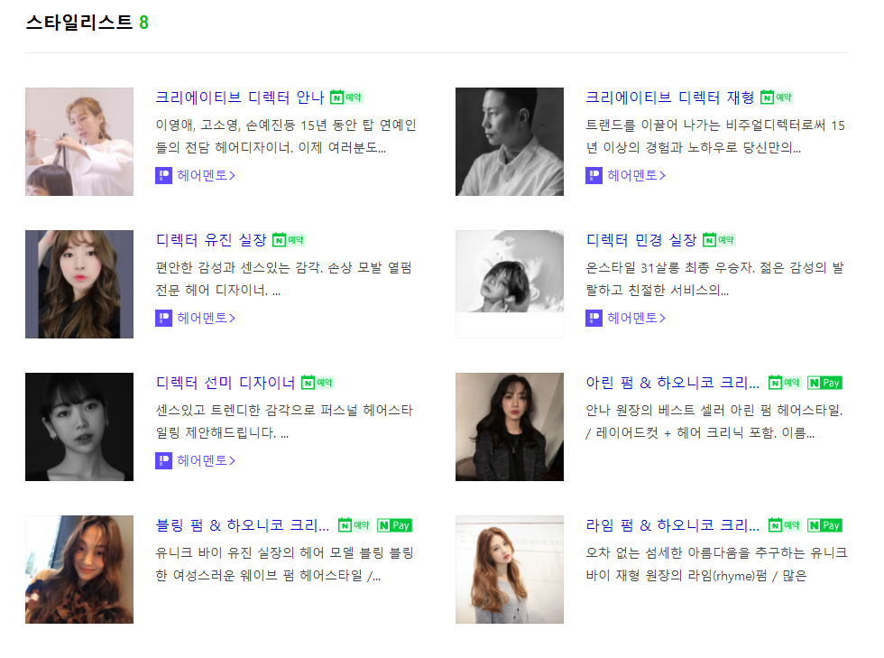Open the 디렉터 선미 디자이너 stylist title
The width and height of the screenshot is (884, 658).
point(226,383)
